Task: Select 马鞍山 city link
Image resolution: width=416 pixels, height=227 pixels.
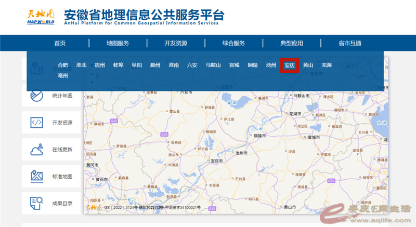Action: pos(213,65)
